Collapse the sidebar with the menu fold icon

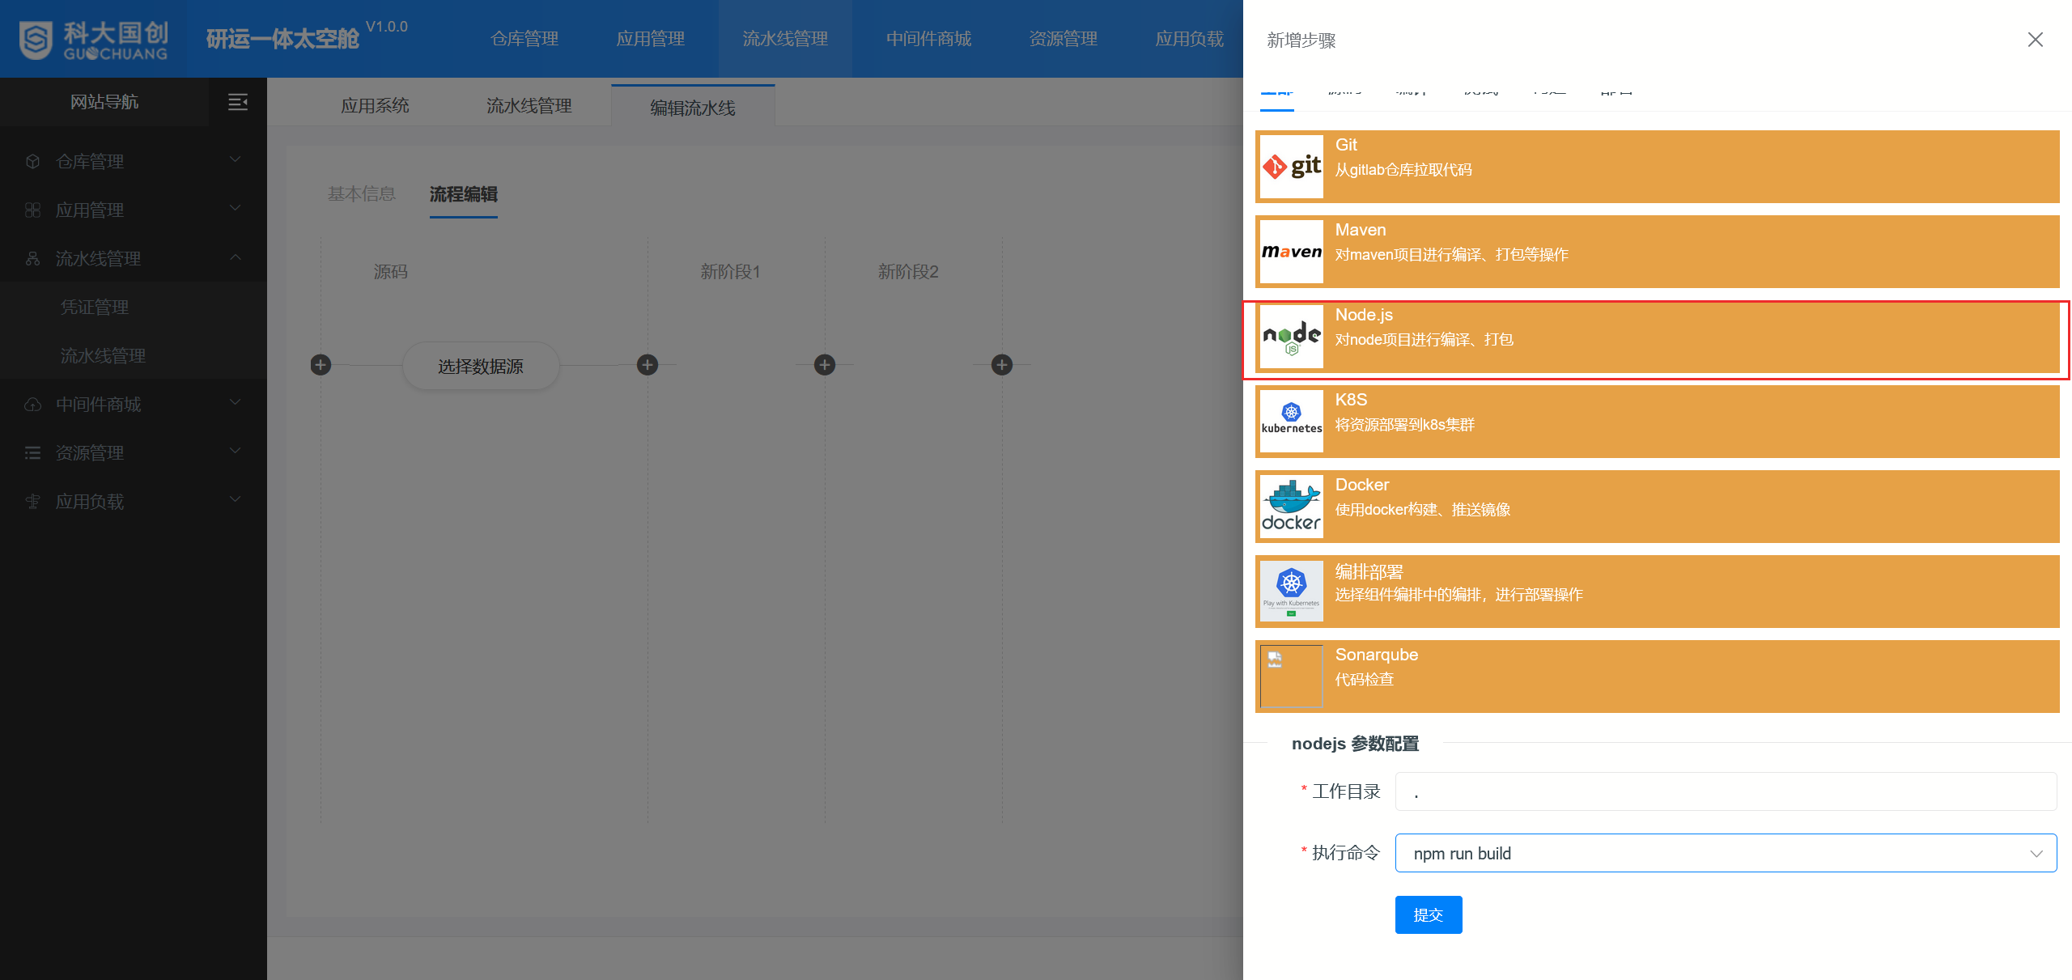point(237,102)
